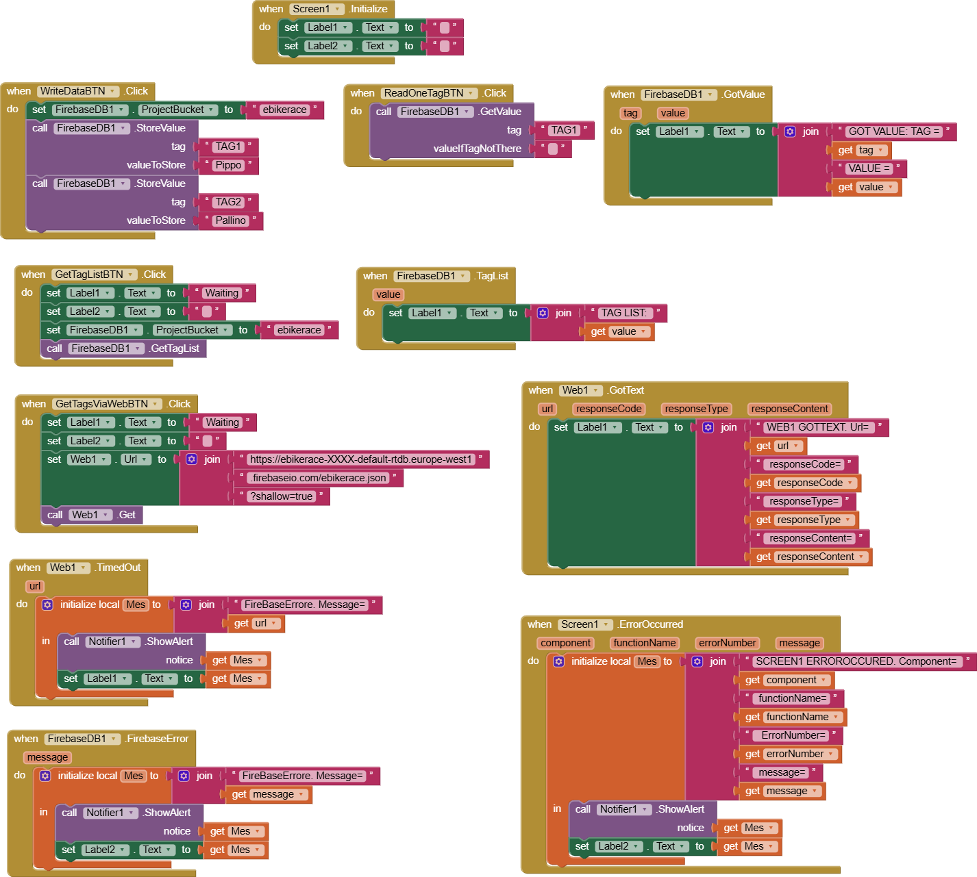Open the gear on the Web1 Url join block

coord(192,459)
